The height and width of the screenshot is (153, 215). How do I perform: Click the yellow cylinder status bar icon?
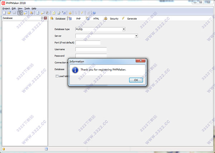(4, 149)
